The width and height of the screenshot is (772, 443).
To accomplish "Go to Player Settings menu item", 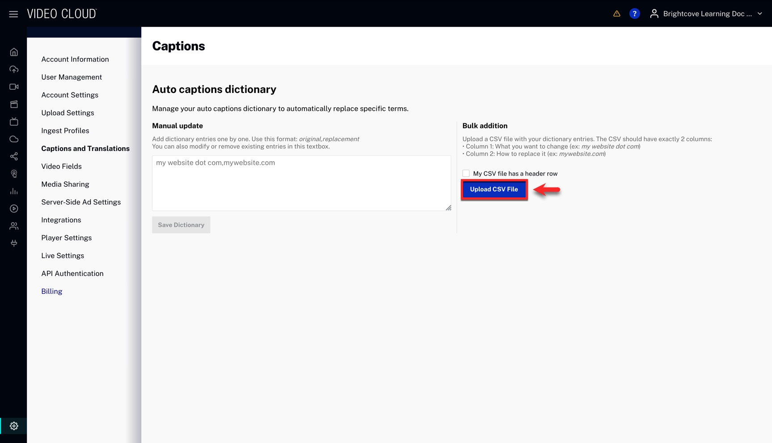I will tap(66, 238).
